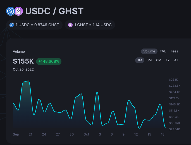The image size is (191, 145).
Task: Click the 1 USDC = 0.8746 GHST pill
Action: [x=34, y=25]
